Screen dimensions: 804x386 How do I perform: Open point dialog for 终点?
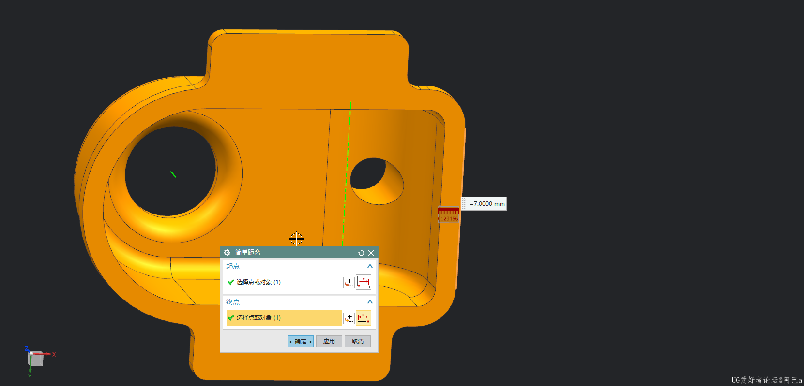pos(349,318)
